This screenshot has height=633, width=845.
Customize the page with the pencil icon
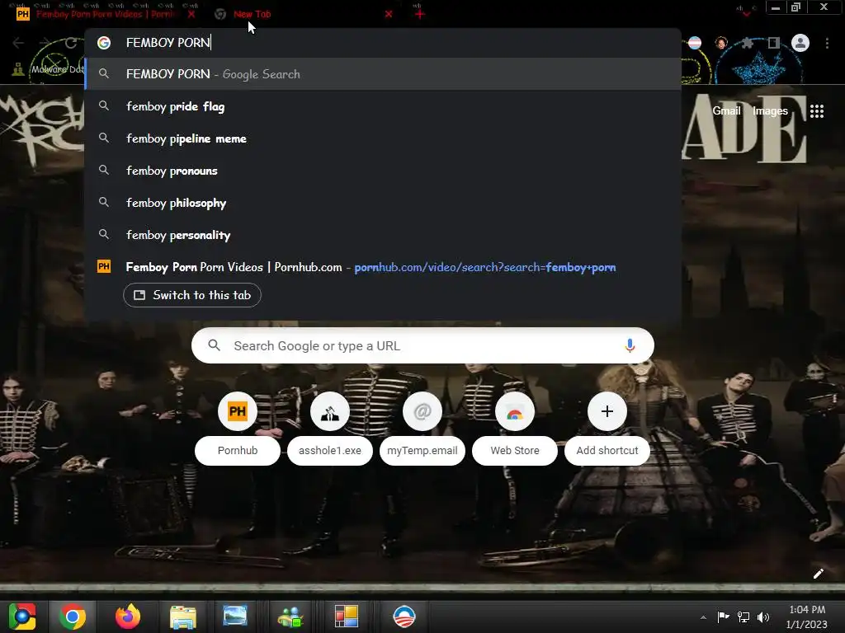pos(818,574)
